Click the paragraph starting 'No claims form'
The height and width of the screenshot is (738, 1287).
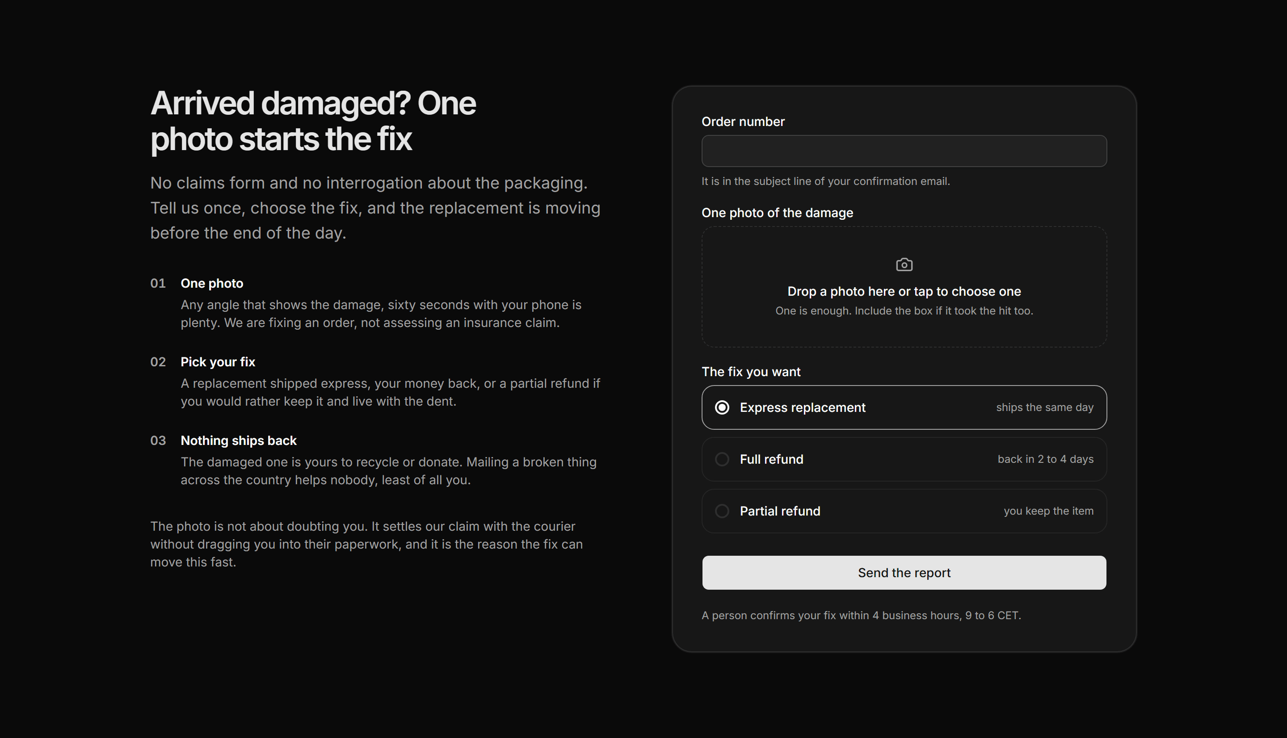pyautogui.click(x=375, y=208)
